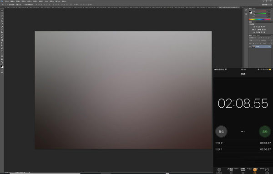Viewport: 273px width, 174px height.
Task: Tap the 复位 reset button on the stopwatch
Action: click(x=221, y=131)
